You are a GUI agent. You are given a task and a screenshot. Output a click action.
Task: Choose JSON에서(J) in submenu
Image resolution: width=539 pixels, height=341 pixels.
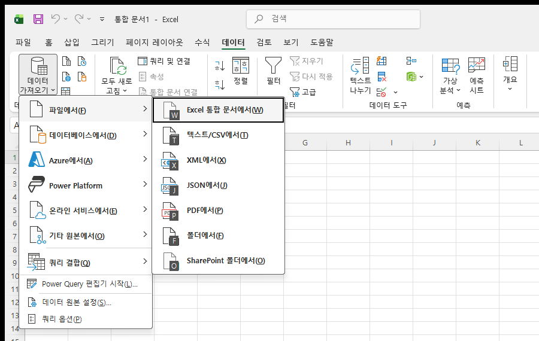click(x=218, y=185)
